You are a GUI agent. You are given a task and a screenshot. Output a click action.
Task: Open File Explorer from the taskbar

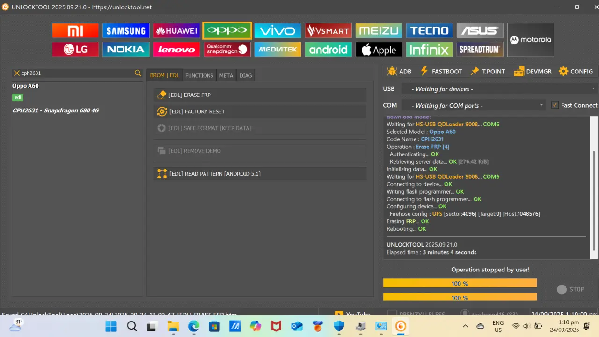coord(173,326)
